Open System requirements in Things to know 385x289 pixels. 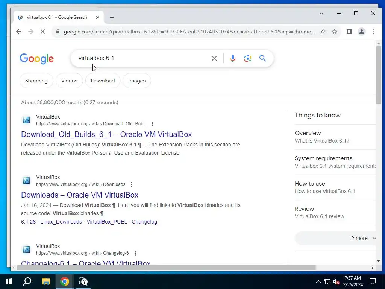335,162
